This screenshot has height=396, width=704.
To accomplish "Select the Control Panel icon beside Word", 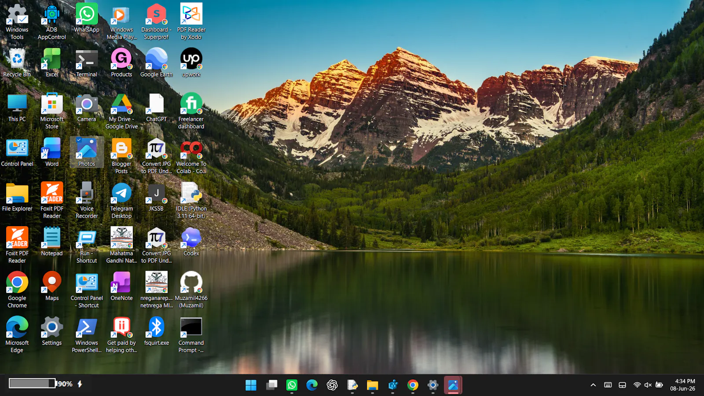I will (17, 153).
